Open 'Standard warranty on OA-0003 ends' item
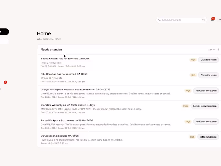221x166 pixels. 68,105
